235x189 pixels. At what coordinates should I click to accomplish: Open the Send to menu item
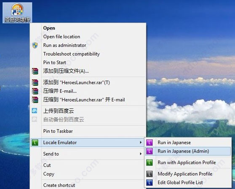[88, 154]
